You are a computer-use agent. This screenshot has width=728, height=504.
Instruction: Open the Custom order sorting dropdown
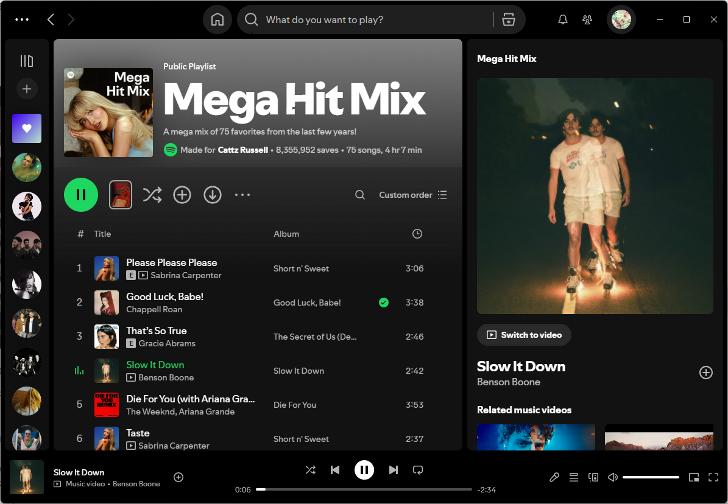(412, 195)
